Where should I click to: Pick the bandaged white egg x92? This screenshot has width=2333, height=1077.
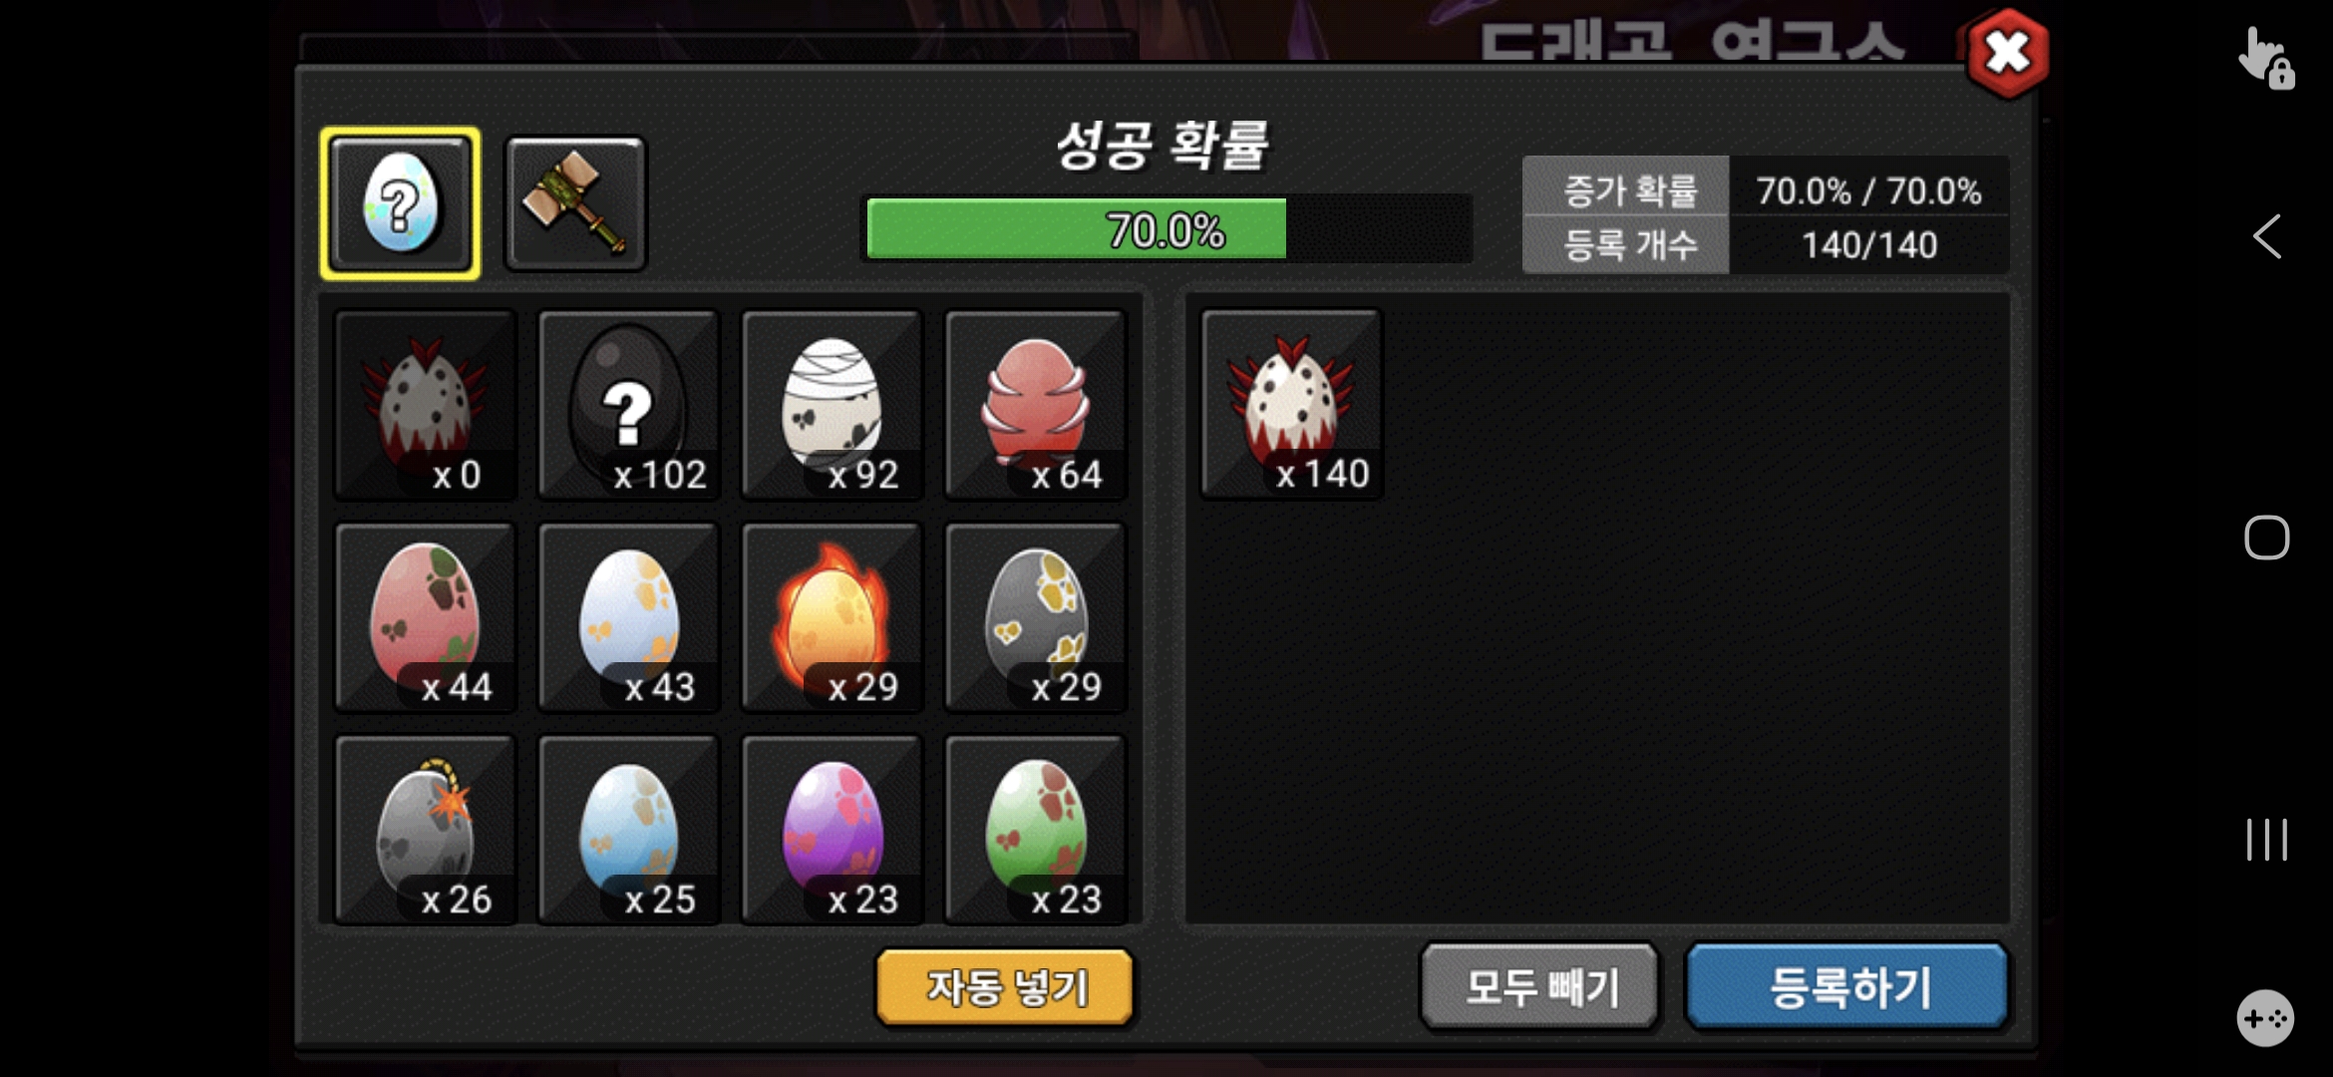832,404
